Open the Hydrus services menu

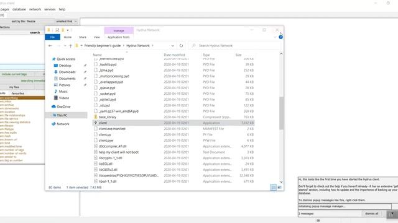pyautogui.click(x=50, y=9)
